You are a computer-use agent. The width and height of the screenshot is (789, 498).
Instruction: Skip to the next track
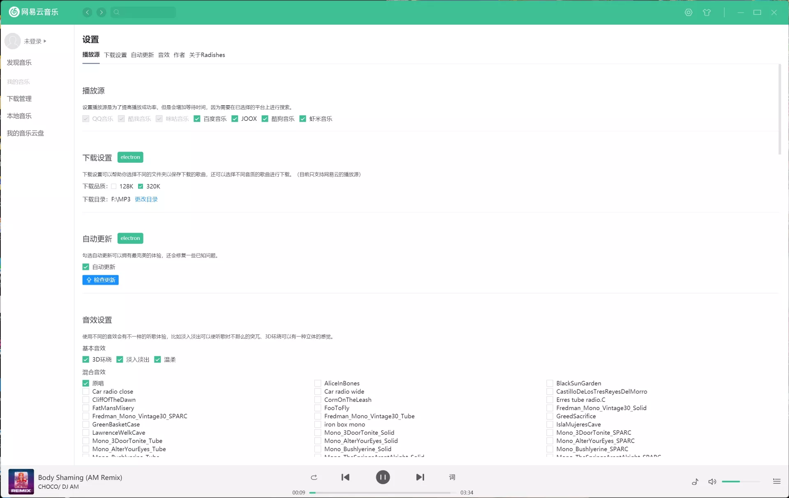[x=420, y=477]
